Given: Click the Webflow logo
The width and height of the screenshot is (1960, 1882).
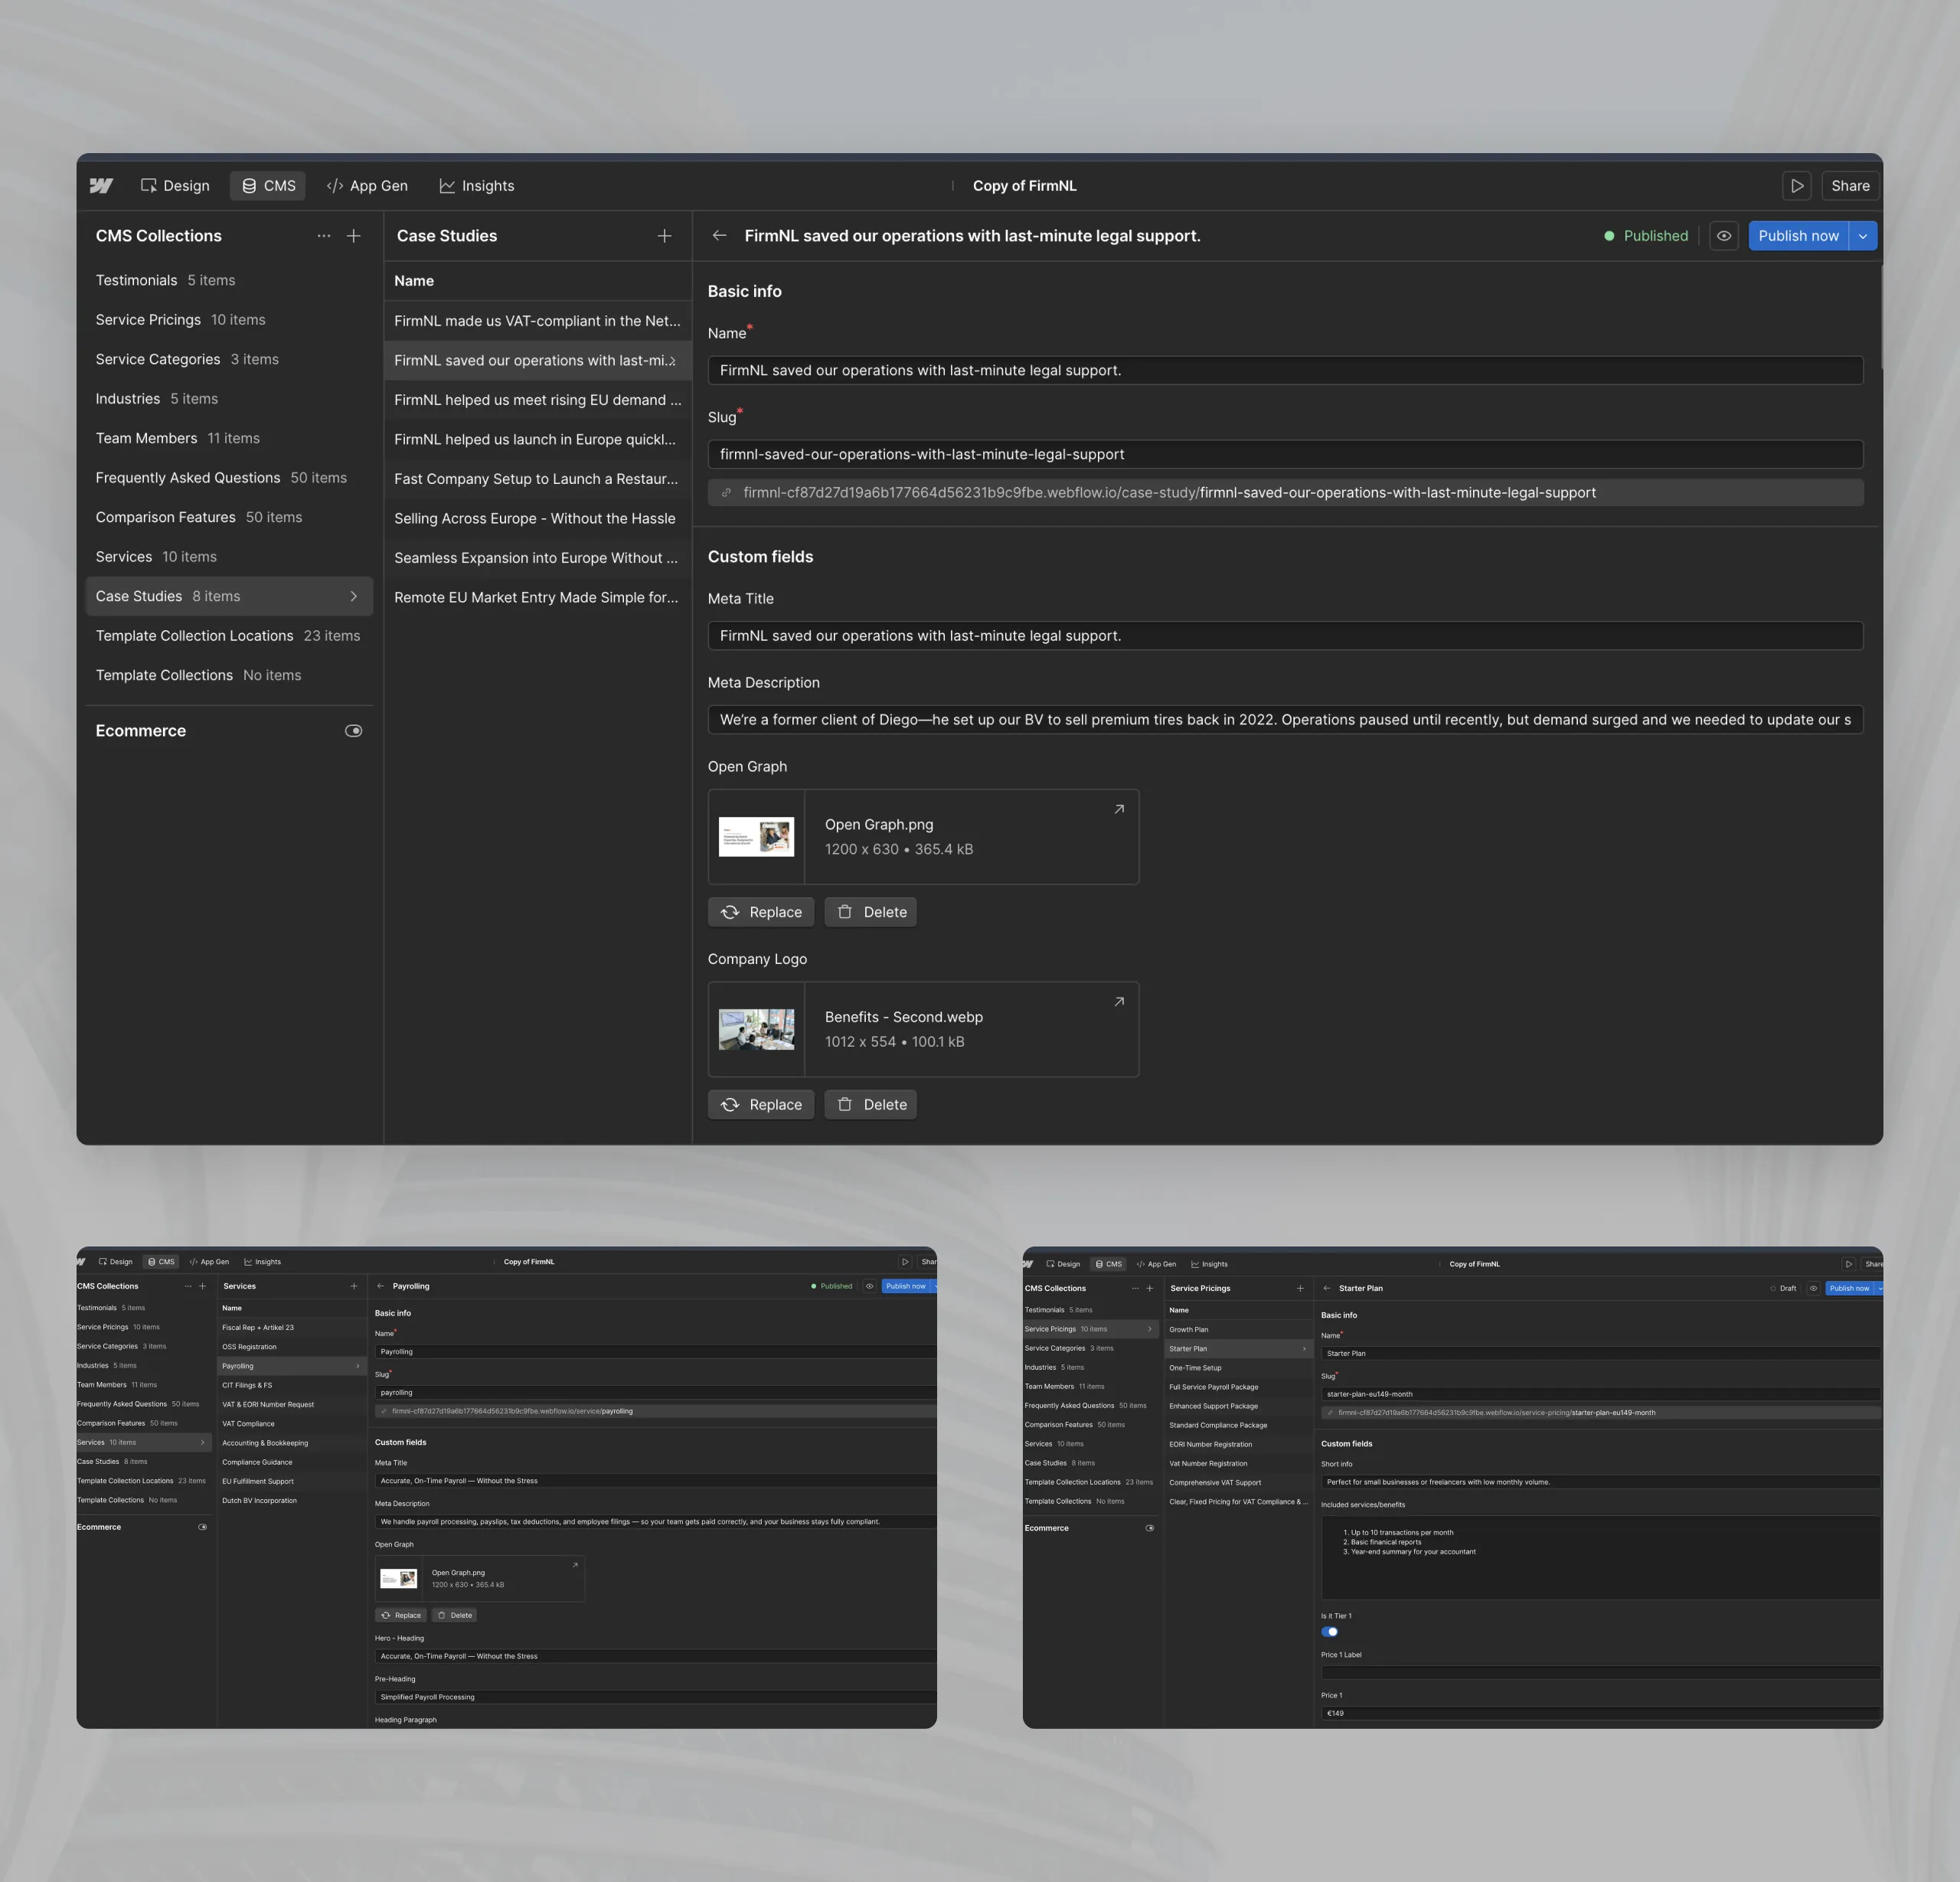Looking at the screenshot, I should tap(100, 186).
